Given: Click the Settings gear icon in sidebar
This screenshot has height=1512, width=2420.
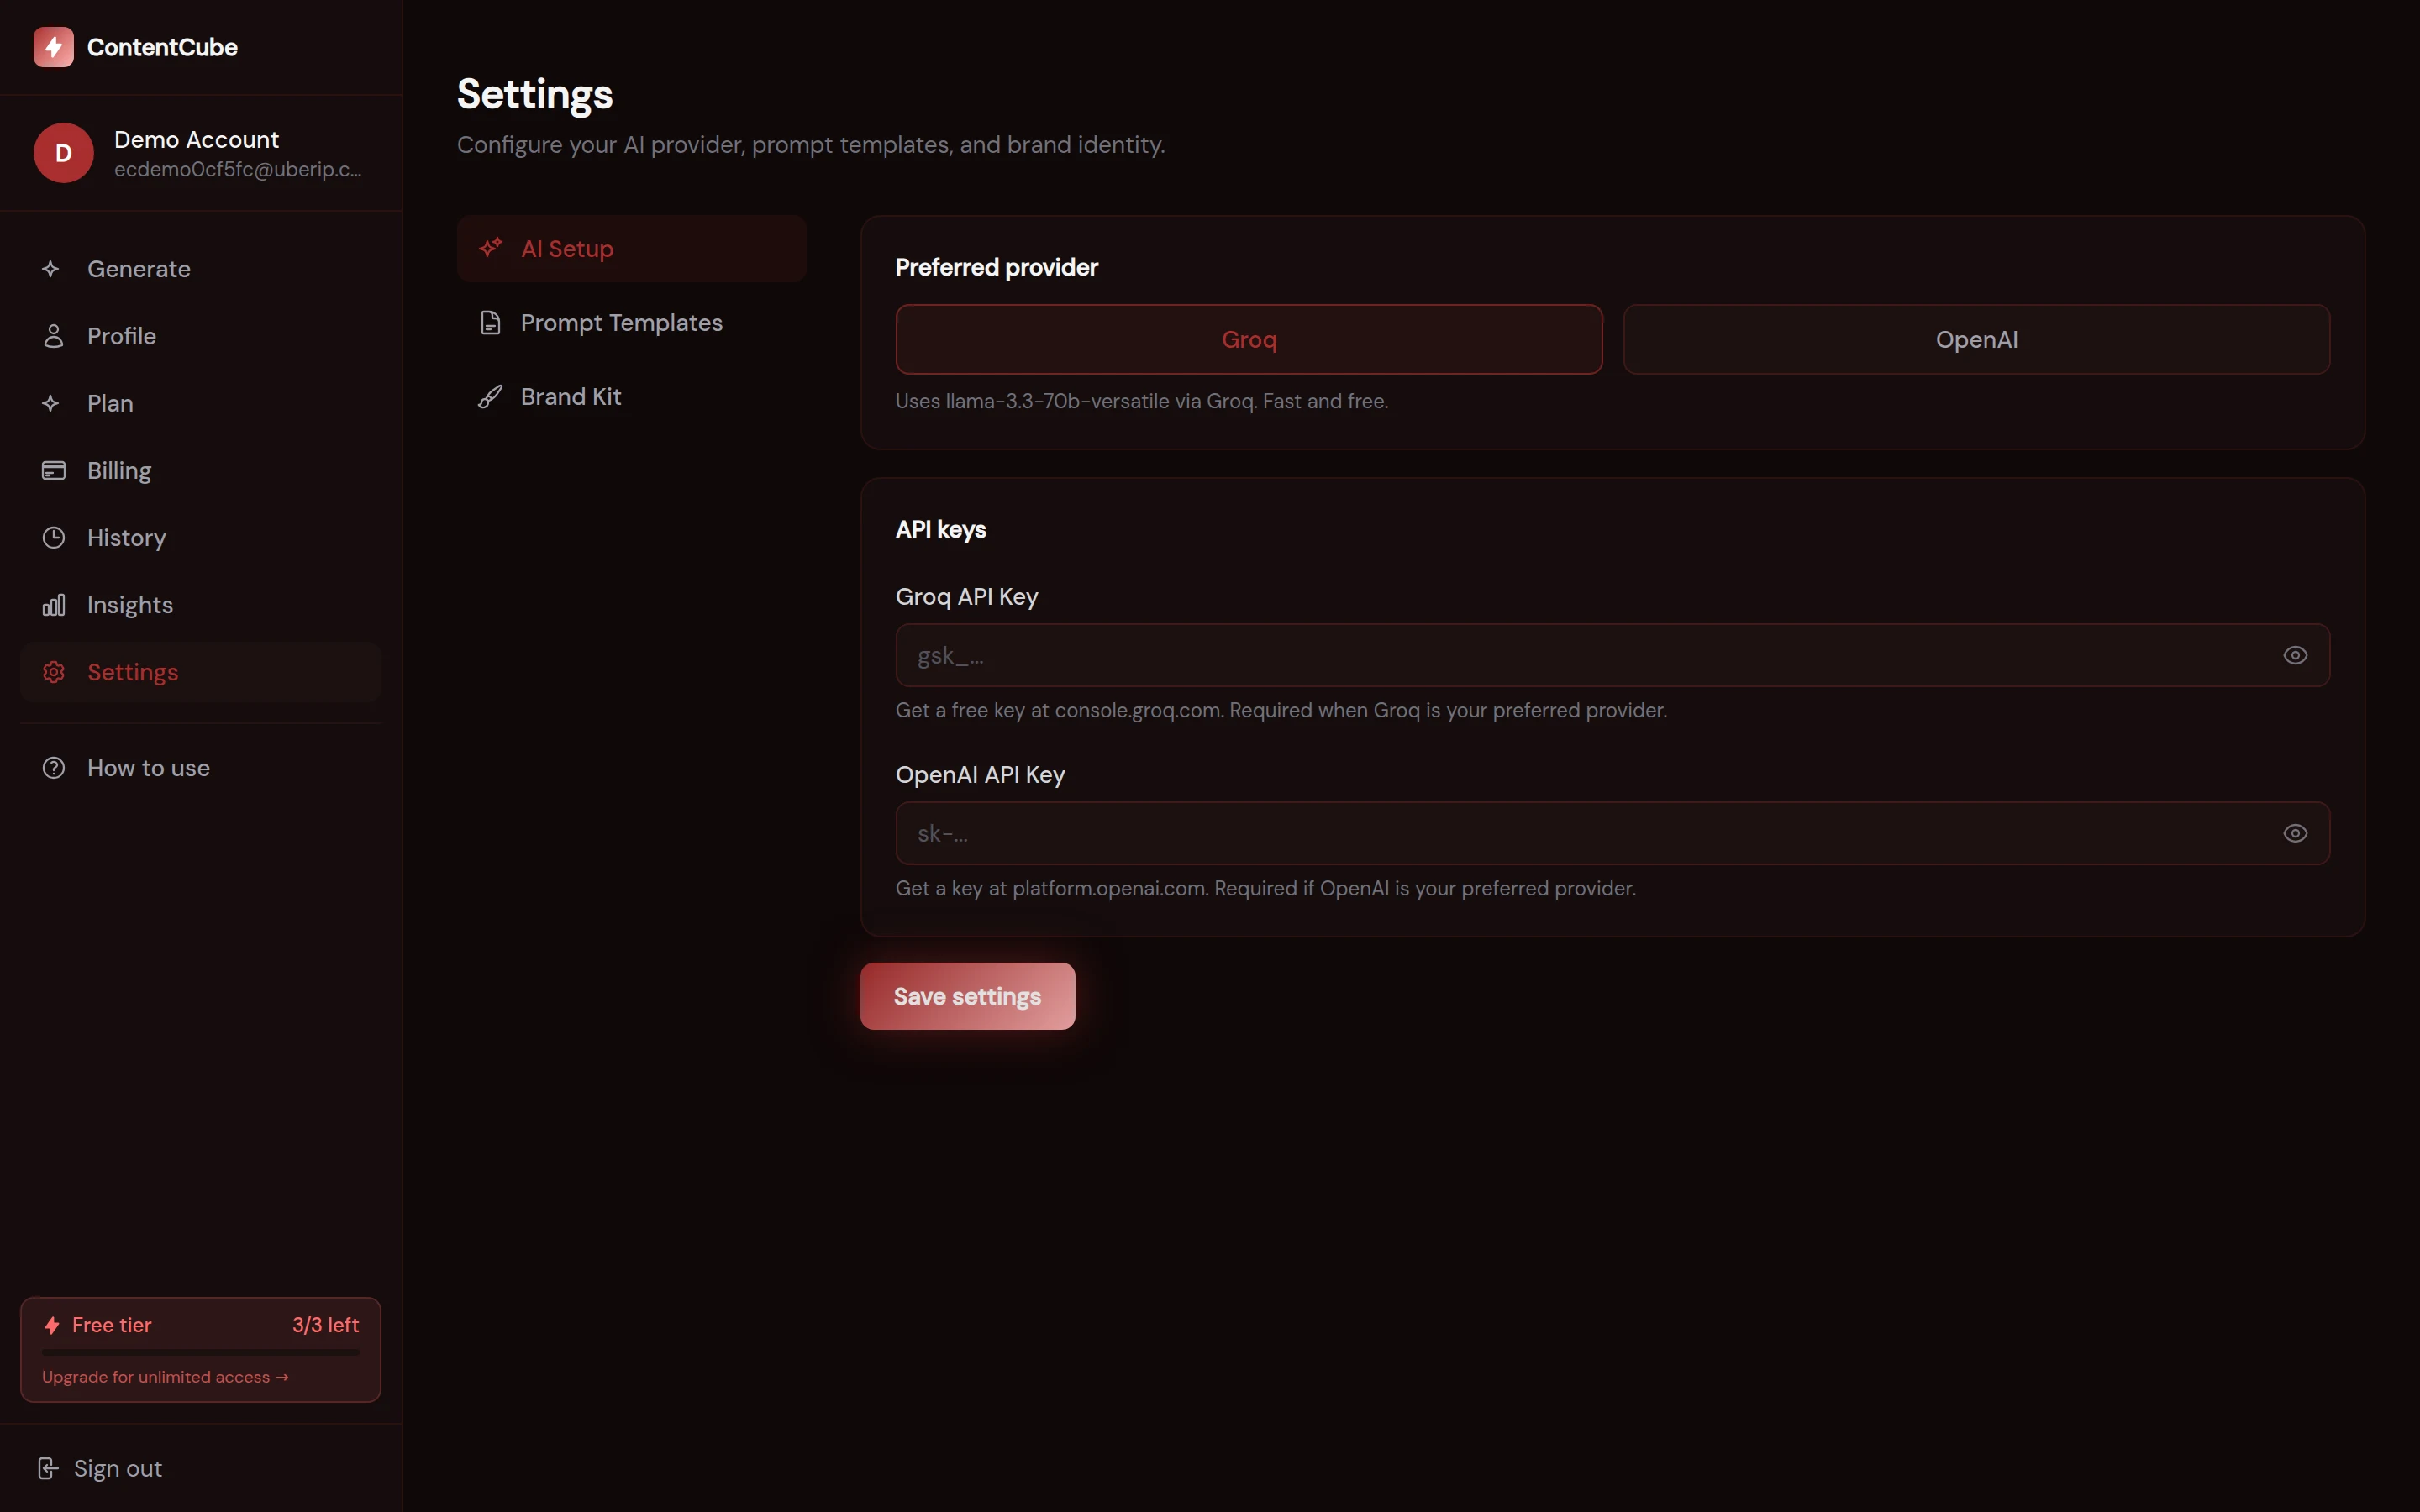Looking at the screenshot, I should tap(53, 672).
